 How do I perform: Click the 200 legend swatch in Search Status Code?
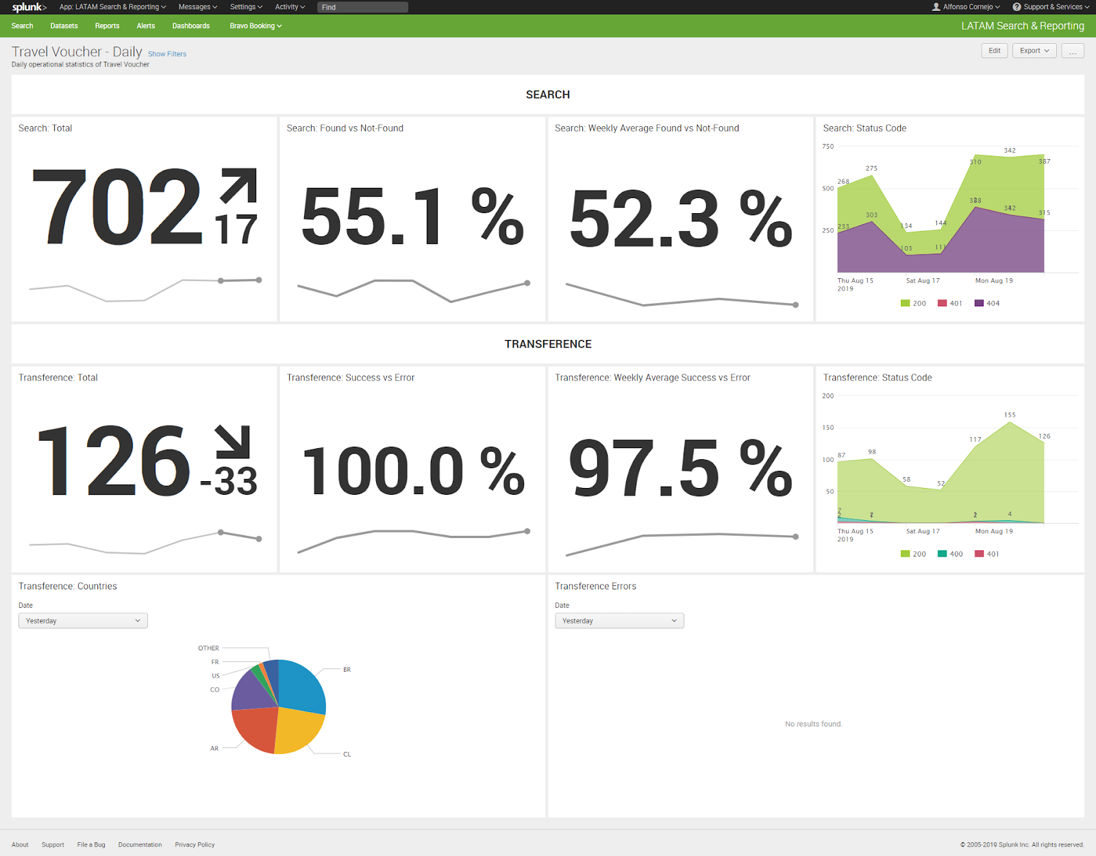tap(905, 303)
